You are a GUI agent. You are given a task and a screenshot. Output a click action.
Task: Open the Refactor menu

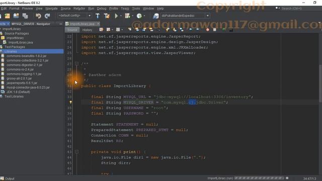tap(79, 9)
